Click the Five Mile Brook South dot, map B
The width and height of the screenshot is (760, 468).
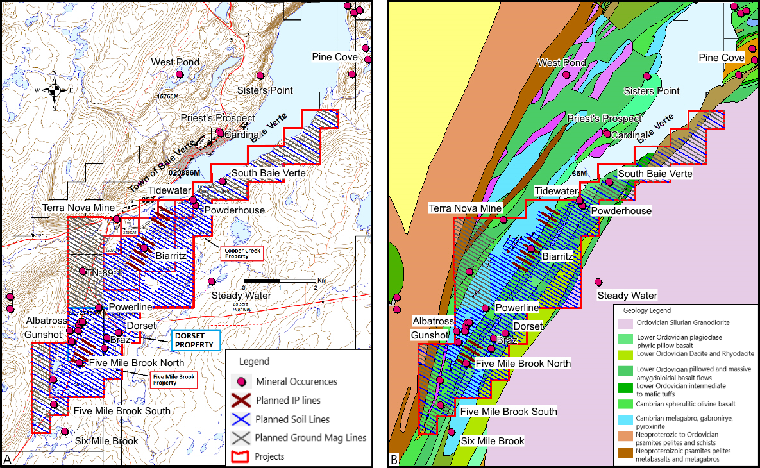440,405
